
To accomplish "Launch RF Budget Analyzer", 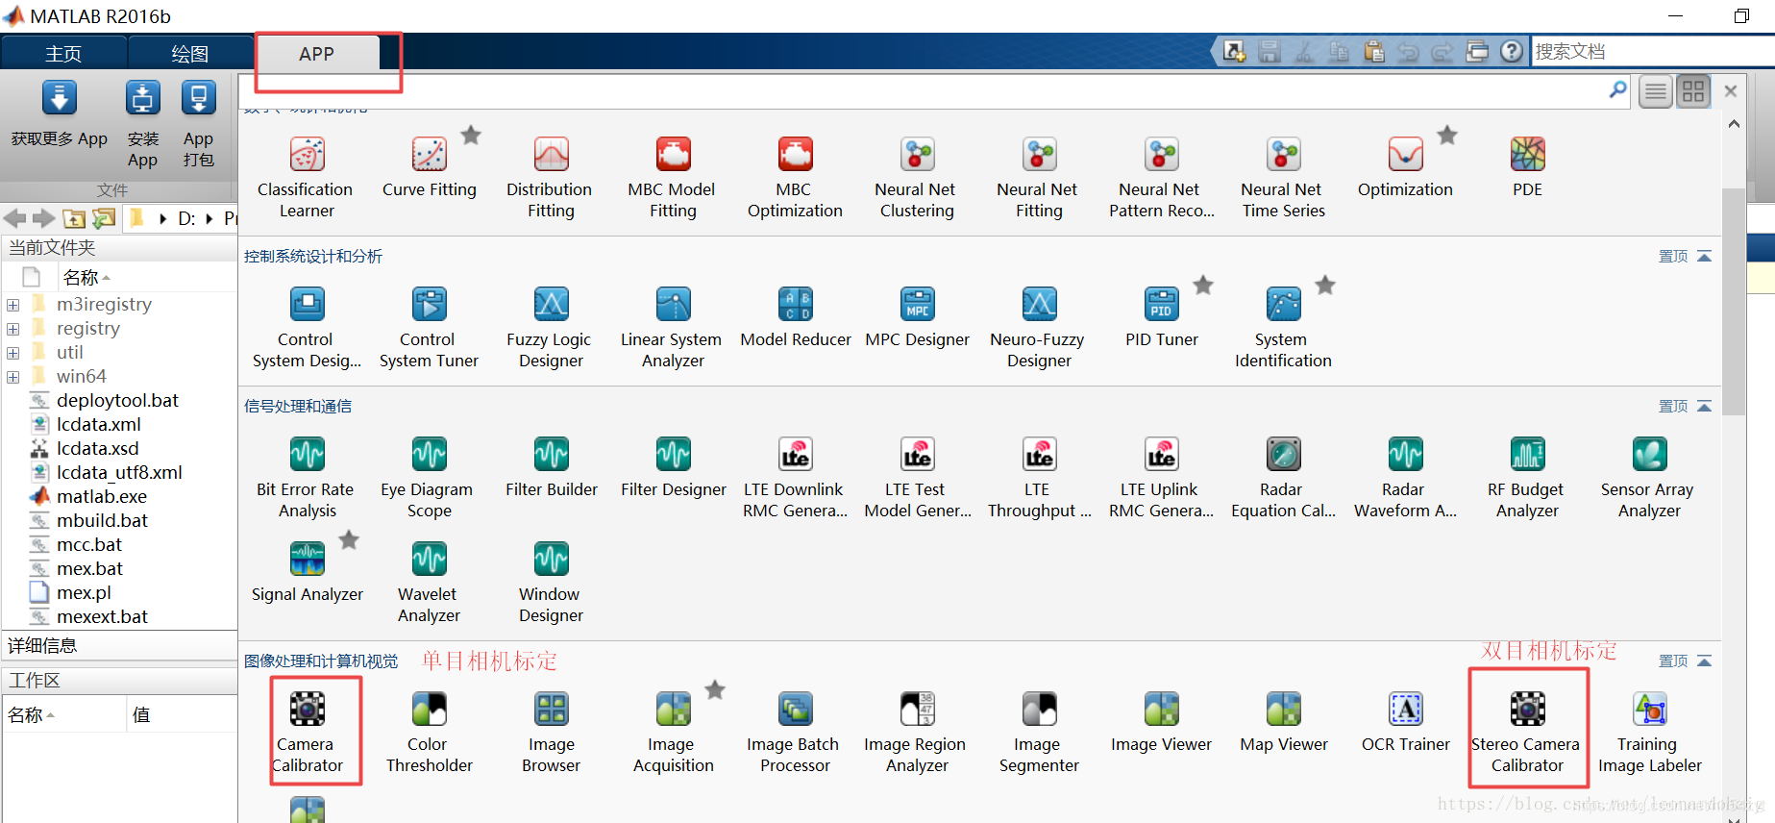I will [1527, 478].
